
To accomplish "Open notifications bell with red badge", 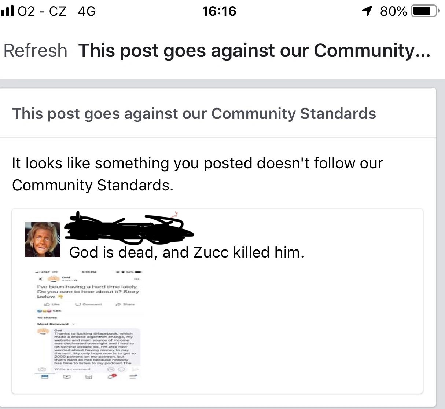I will point(111,376).
